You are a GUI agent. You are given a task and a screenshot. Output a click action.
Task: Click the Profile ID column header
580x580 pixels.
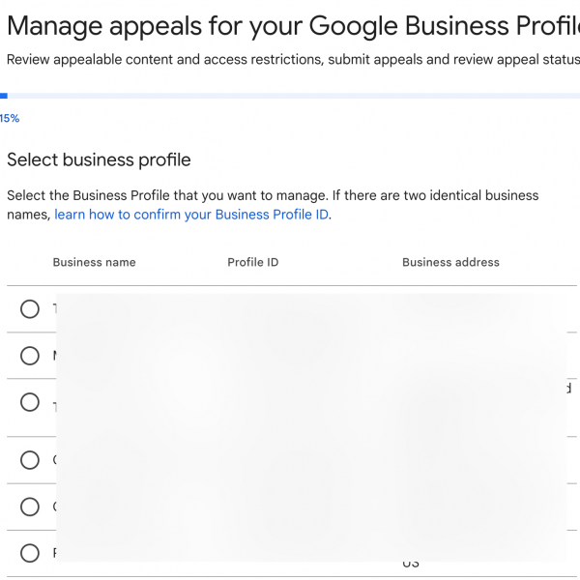click(253, 262)
